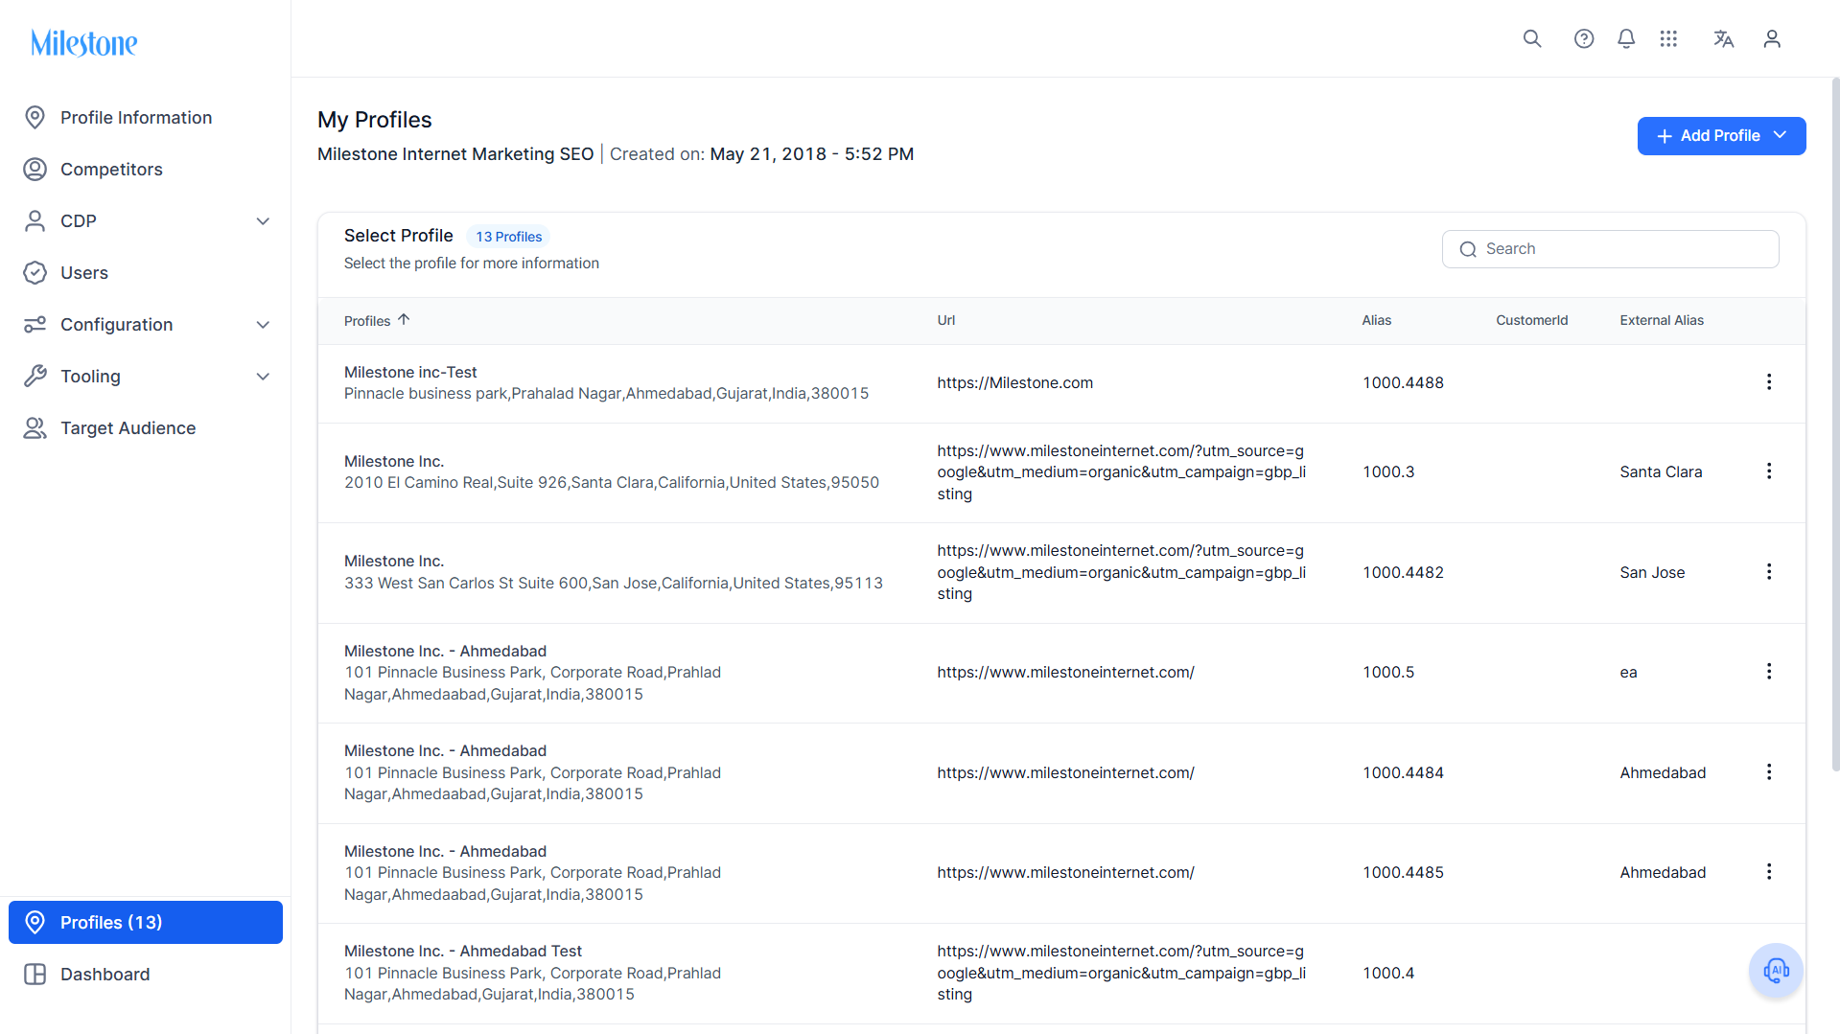Select alias value 1000.4488
This screenshot has width=1840, height=1034.
tap(1403, 383)
